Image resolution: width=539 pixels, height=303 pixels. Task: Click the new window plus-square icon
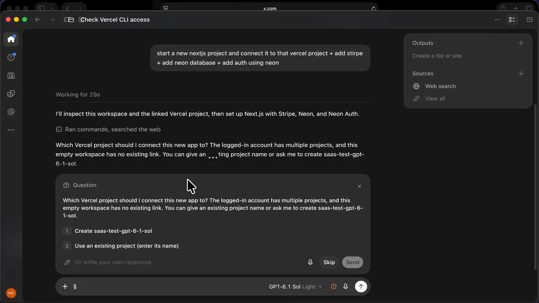[x=530, y=20]
